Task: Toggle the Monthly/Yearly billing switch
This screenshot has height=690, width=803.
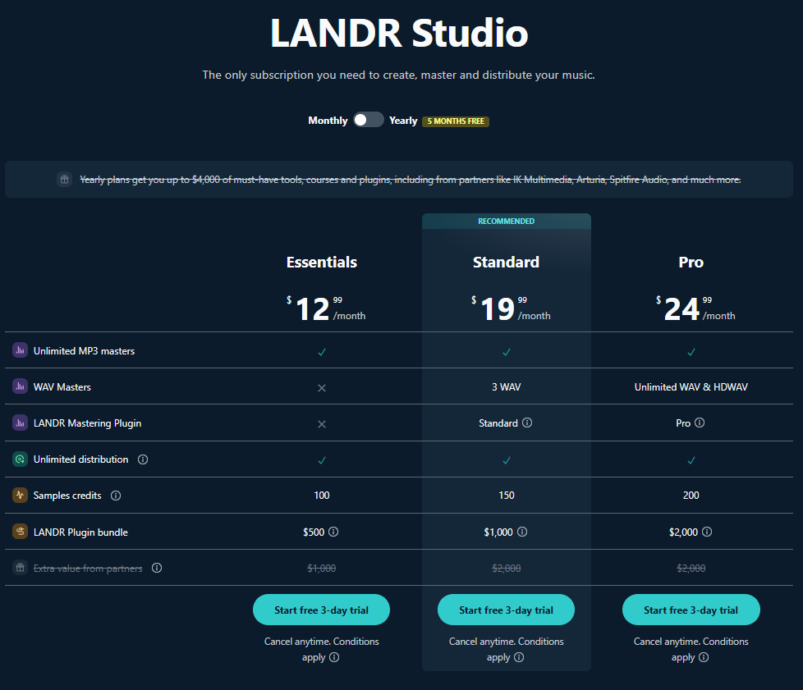Action: [368, 120]
